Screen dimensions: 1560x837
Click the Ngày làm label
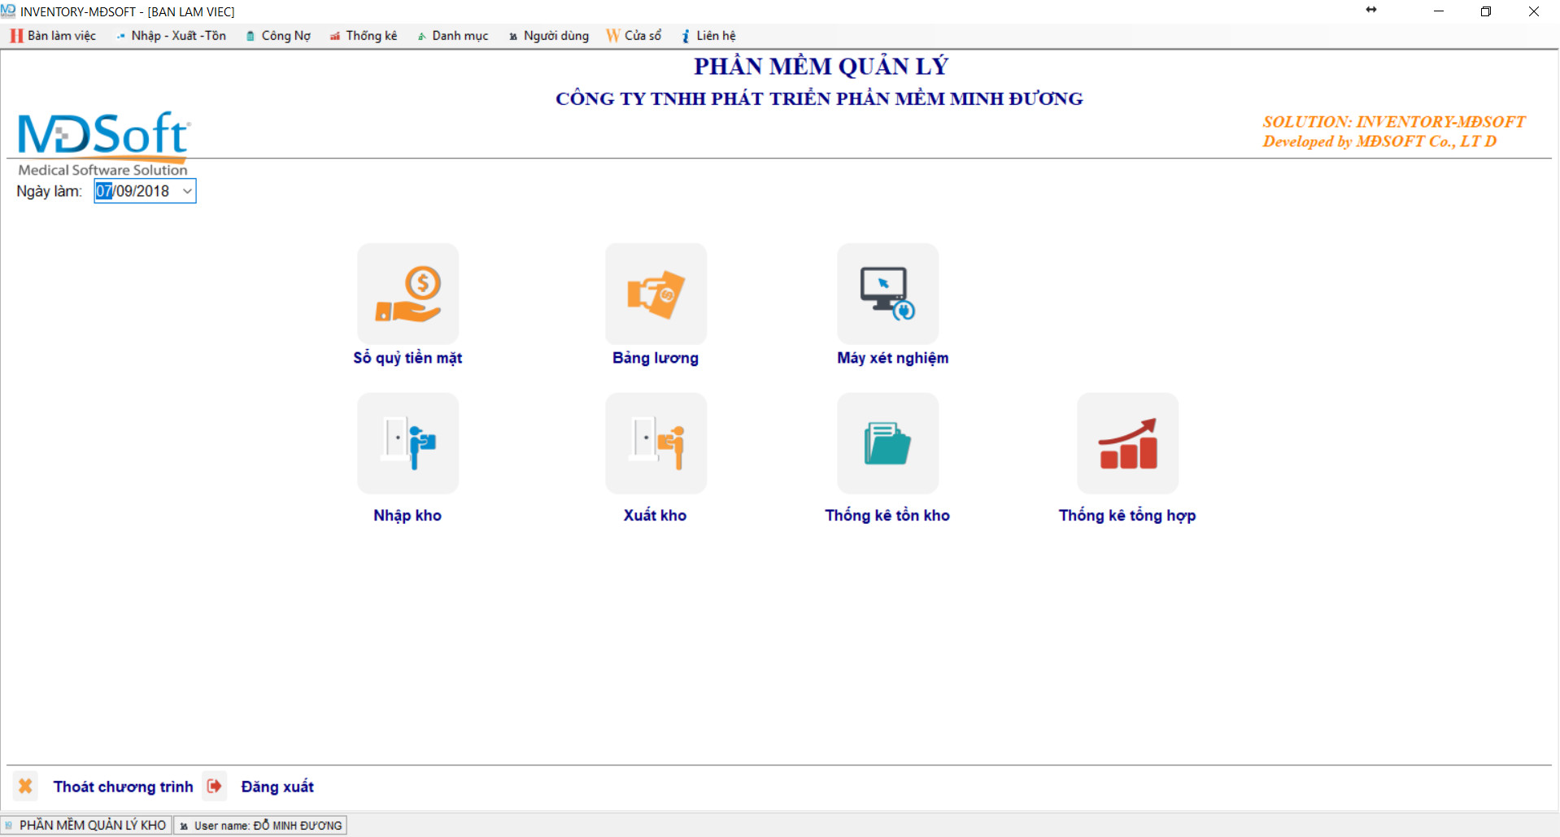(x=49, y=191)
